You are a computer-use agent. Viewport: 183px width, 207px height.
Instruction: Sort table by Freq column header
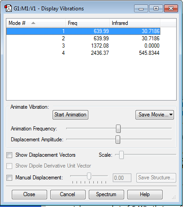pos(87,23)
